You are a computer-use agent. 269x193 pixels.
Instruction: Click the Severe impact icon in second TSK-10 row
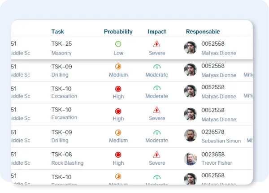[157, 110]
